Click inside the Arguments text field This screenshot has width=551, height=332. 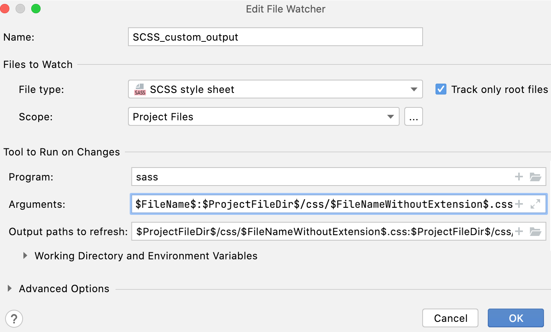point(312,204)
